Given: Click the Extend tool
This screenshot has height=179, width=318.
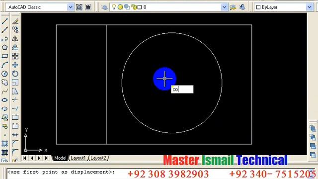Looking at the screenshot, I should pos(15,109).
